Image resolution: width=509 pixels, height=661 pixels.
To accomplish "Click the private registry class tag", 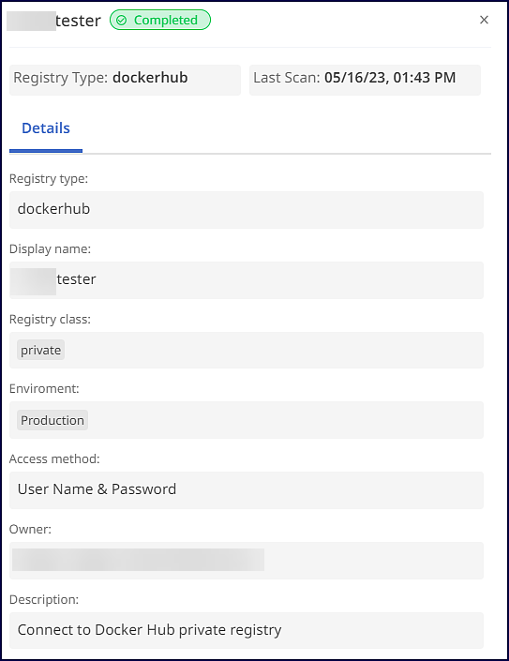I will (41, 350).
